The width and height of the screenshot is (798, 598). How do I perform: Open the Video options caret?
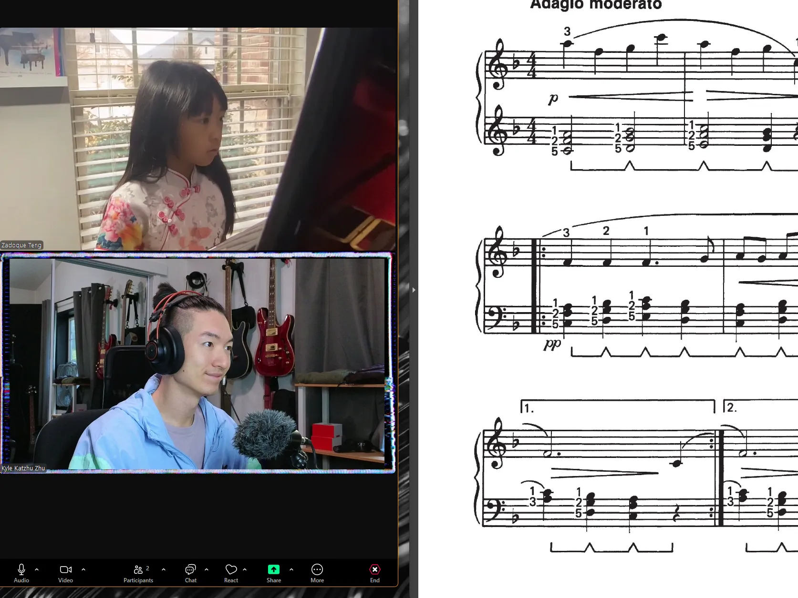(83, 569)
